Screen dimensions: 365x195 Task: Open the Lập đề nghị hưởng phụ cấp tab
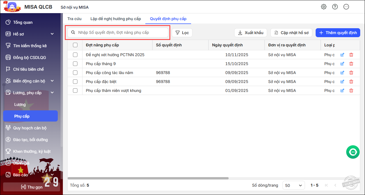tap(116, 19)
